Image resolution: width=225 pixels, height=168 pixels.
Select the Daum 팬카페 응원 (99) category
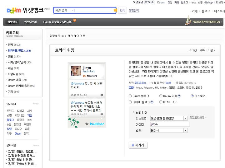point(21,86)
